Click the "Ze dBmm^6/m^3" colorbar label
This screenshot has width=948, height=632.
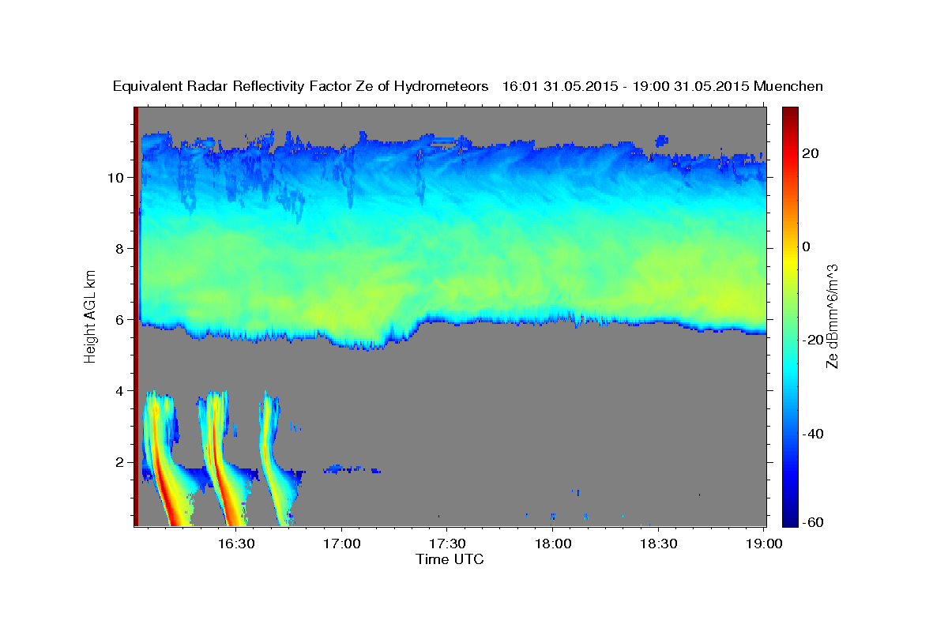(832, 316)
